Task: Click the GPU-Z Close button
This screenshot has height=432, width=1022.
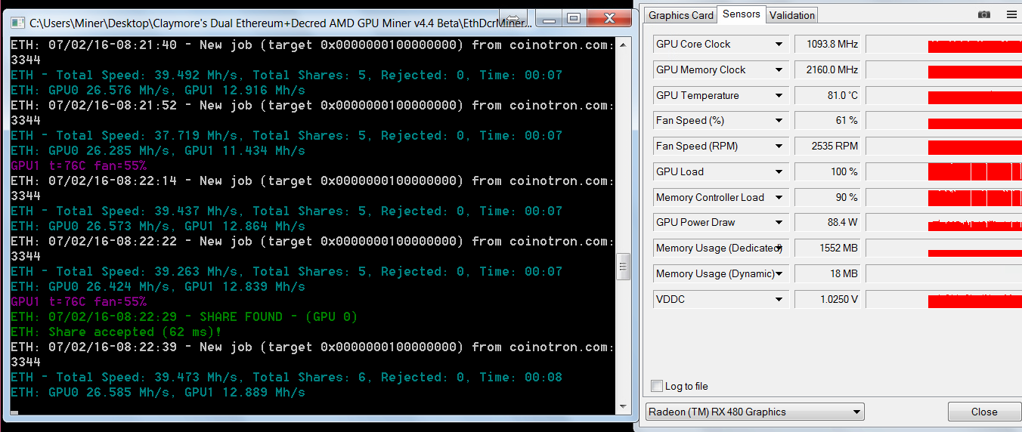Action: [984, 412]
